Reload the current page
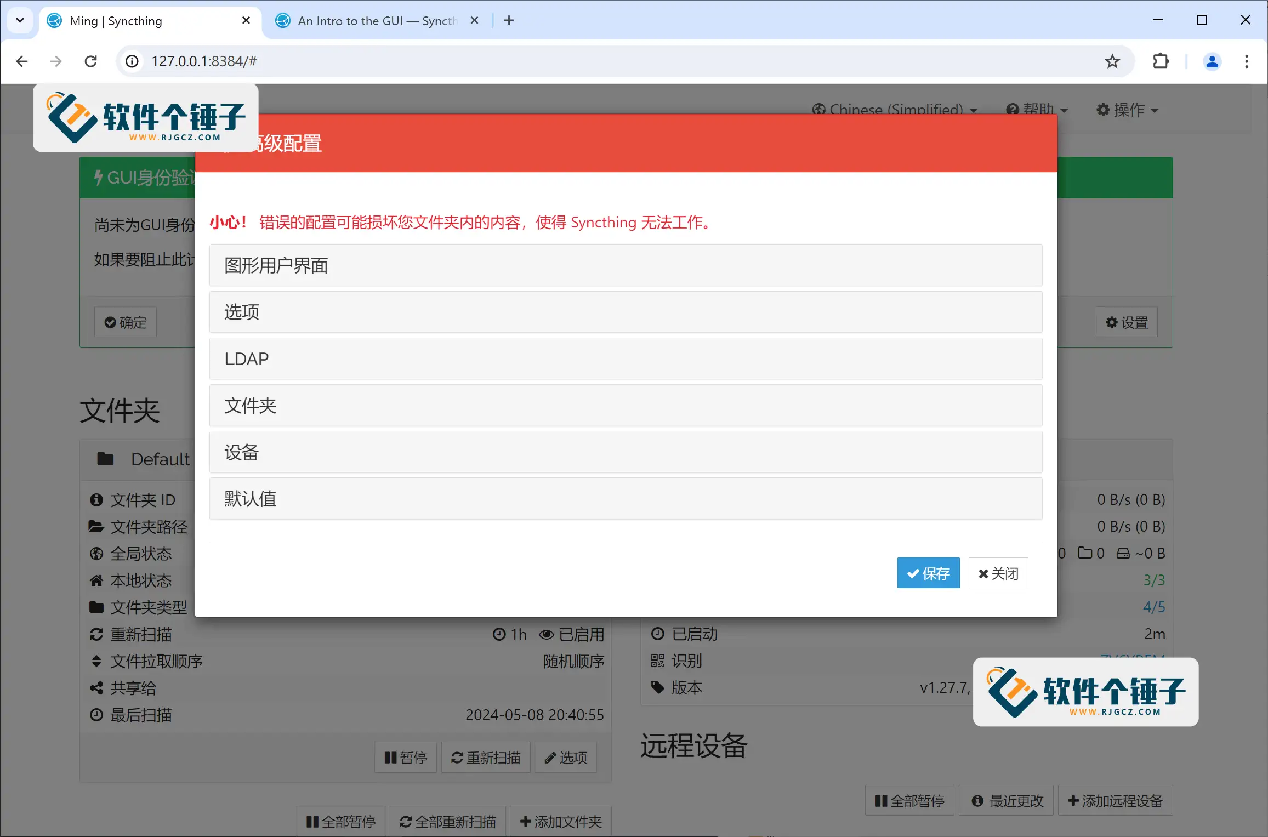 (90, 61)
